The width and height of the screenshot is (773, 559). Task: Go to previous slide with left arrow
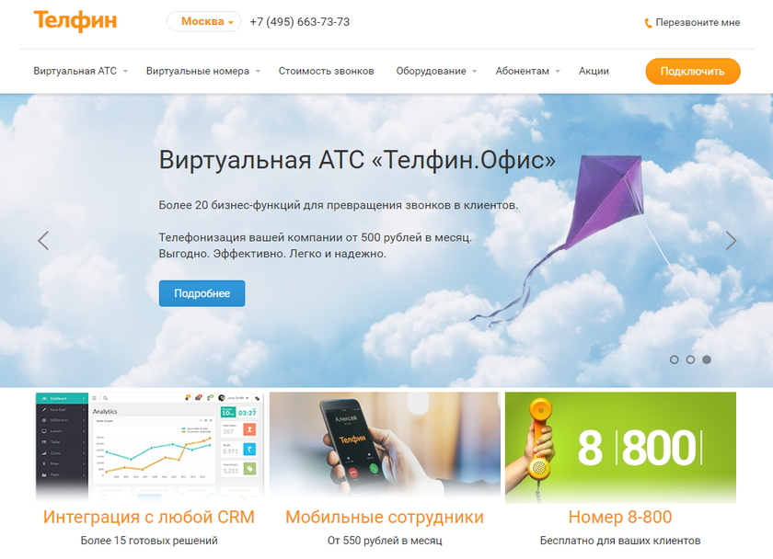coord(43,240)
